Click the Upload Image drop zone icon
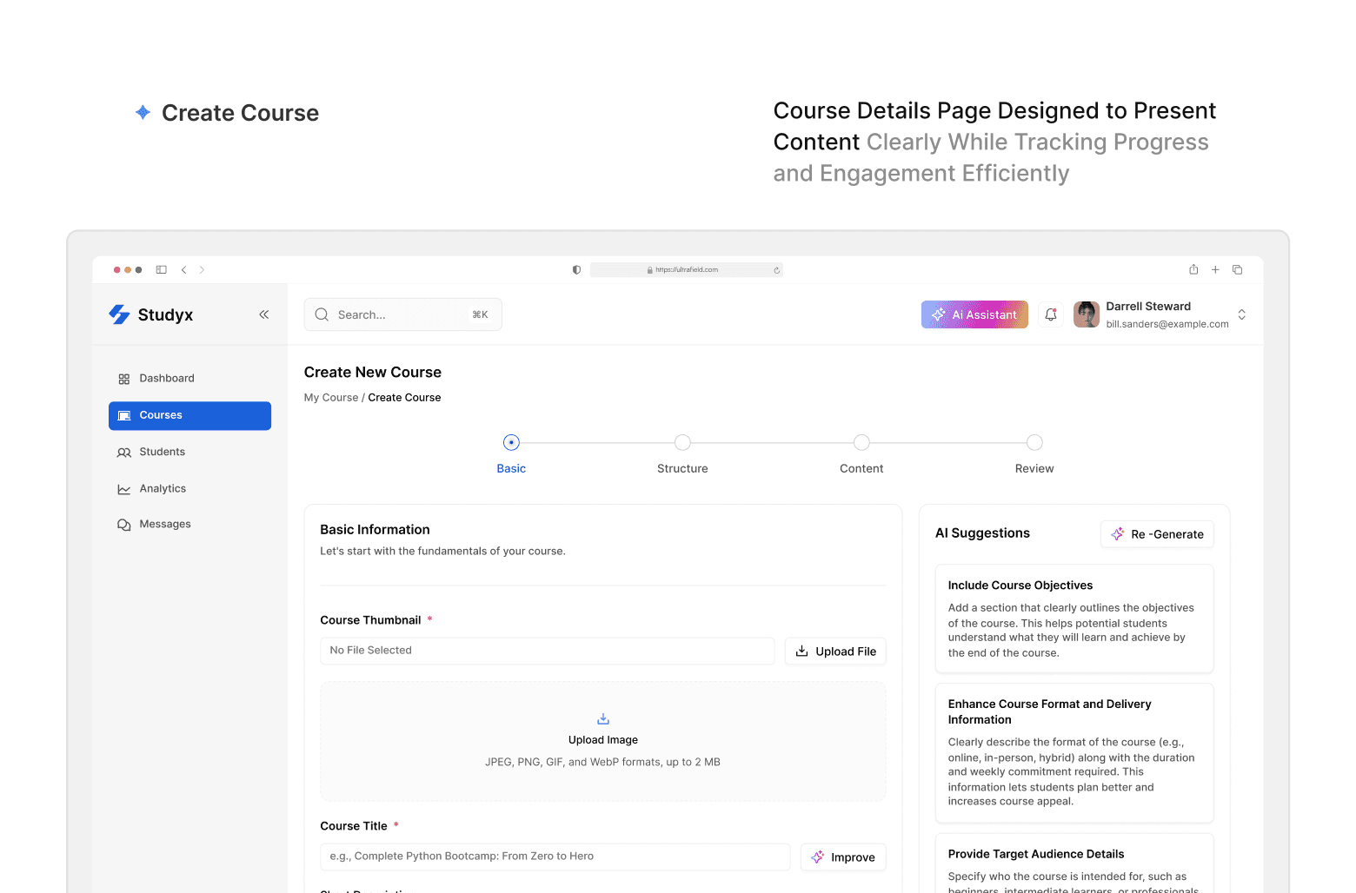The height and width of the screenshot is (893, 1356). coord(603,719)
